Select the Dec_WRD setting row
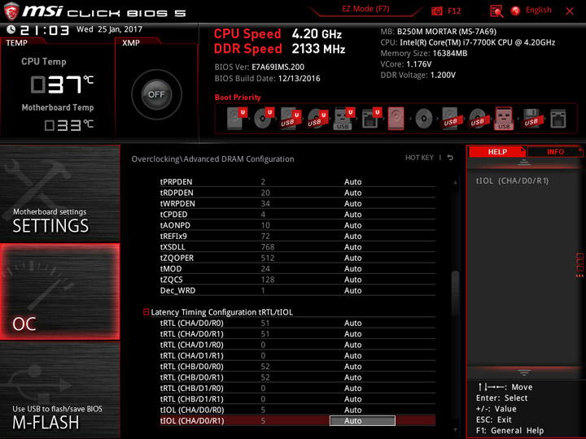This screenshot has width=586, height=439. click(298, 290)
